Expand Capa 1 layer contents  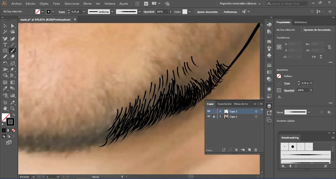click(220, 116)
